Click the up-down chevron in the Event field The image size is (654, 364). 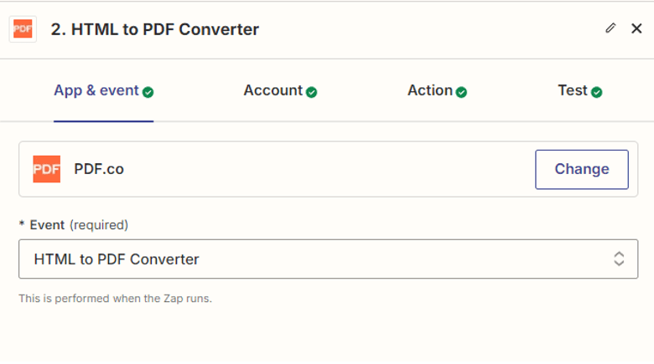(619, 259)
